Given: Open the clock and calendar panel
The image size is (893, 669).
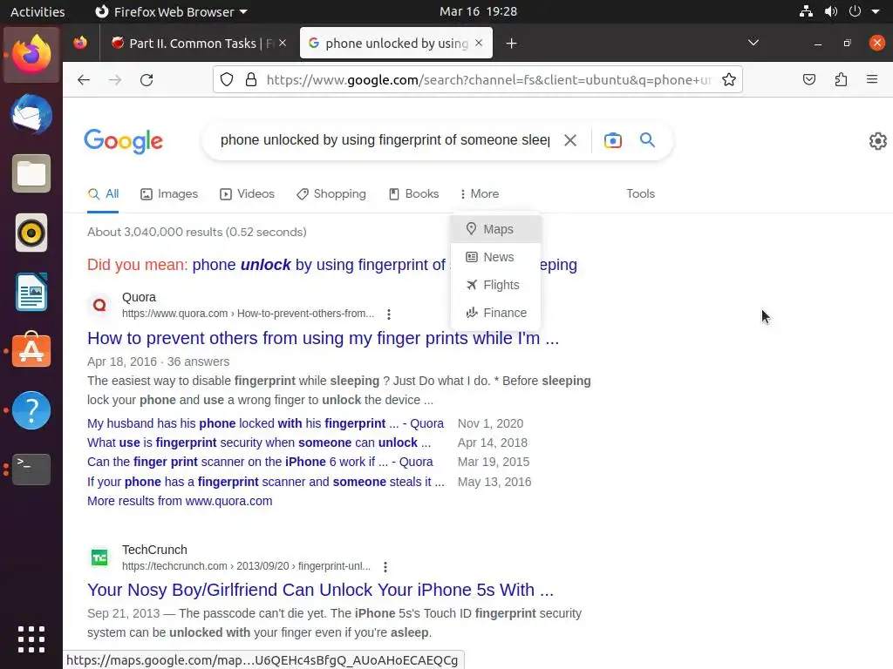Looking at the screenshot, I should 479,11.
